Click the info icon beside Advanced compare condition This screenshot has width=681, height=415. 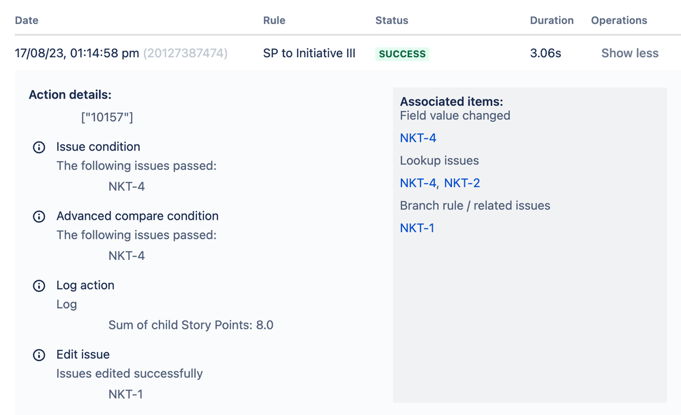click(x=39, y=216)
